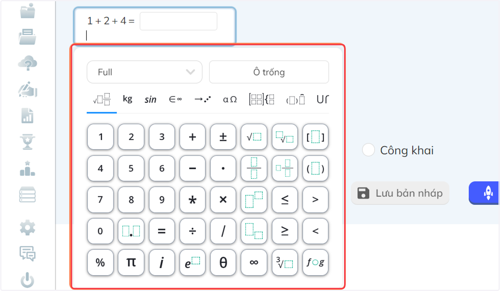This screenshot has width=500, height=291.
Task: Click the chat feedback sidebar icon
Action: click(x=27, y=254)
